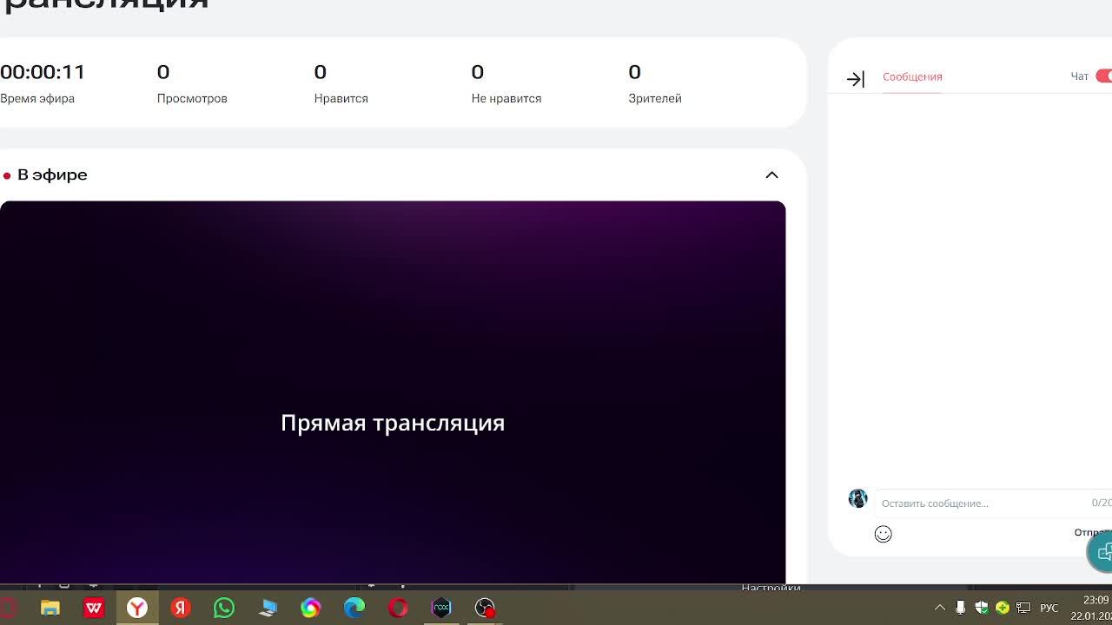Send the chat message with Отправить
Screen dimensions: 1112x625
[x=1093, y=532]
